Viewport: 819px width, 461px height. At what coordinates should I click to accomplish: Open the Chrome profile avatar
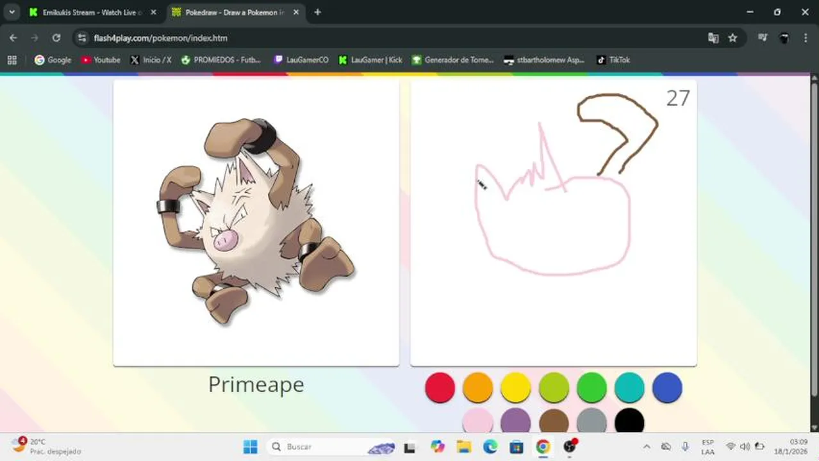[784, 38]
